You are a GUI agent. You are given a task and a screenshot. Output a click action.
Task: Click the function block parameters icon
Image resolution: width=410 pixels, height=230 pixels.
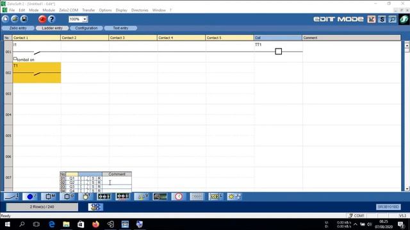pyautogui.click(x=95, y=207)
